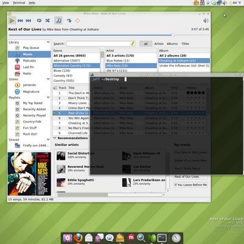Select the All search filter
Image resolution: width=244 pixels, height=244 pixels.
tap(146, 44)
